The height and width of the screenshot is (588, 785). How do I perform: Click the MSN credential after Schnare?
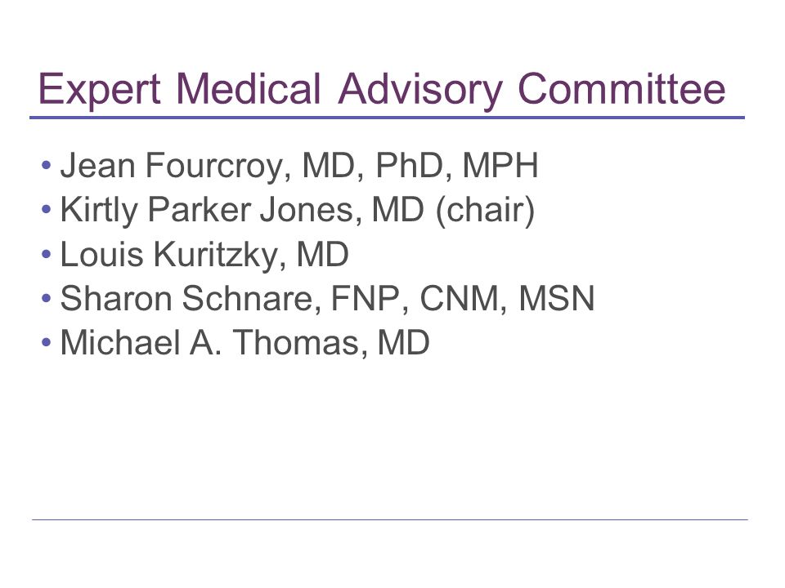pyautogui.click(x=557, y=299)
